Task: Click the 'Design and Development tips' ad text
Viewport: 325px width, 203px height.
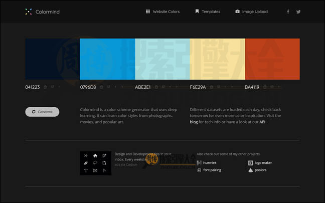Action: click(x=143, y=156)
